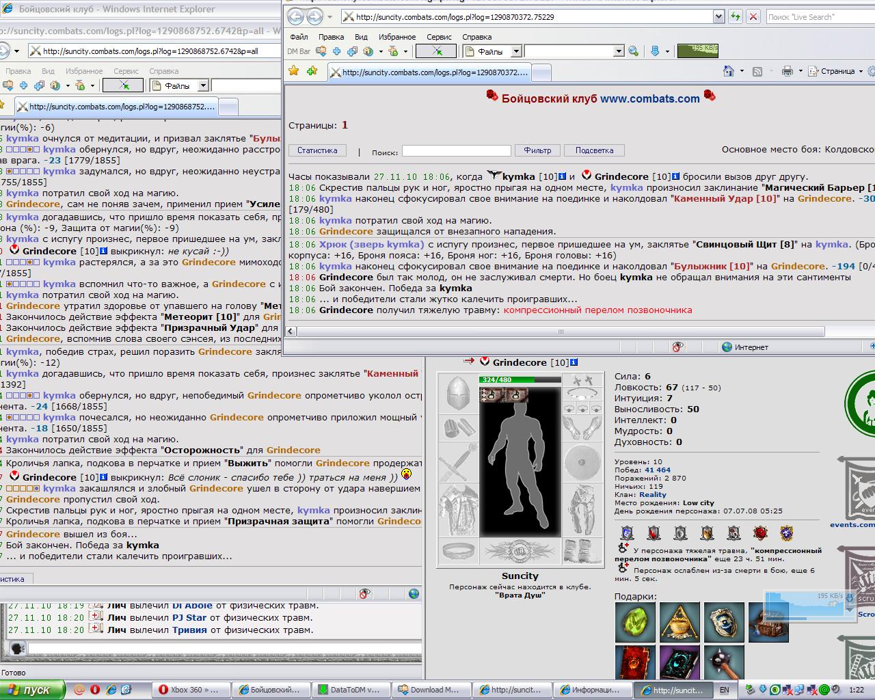Open the green gem gift under Подарки
The height and width of the screenshot is (700, 875).
point(635,622)
